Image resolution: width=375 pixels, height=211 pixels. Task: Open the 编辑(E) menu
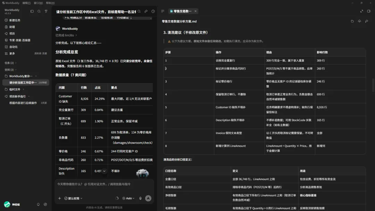pos(26,3)
